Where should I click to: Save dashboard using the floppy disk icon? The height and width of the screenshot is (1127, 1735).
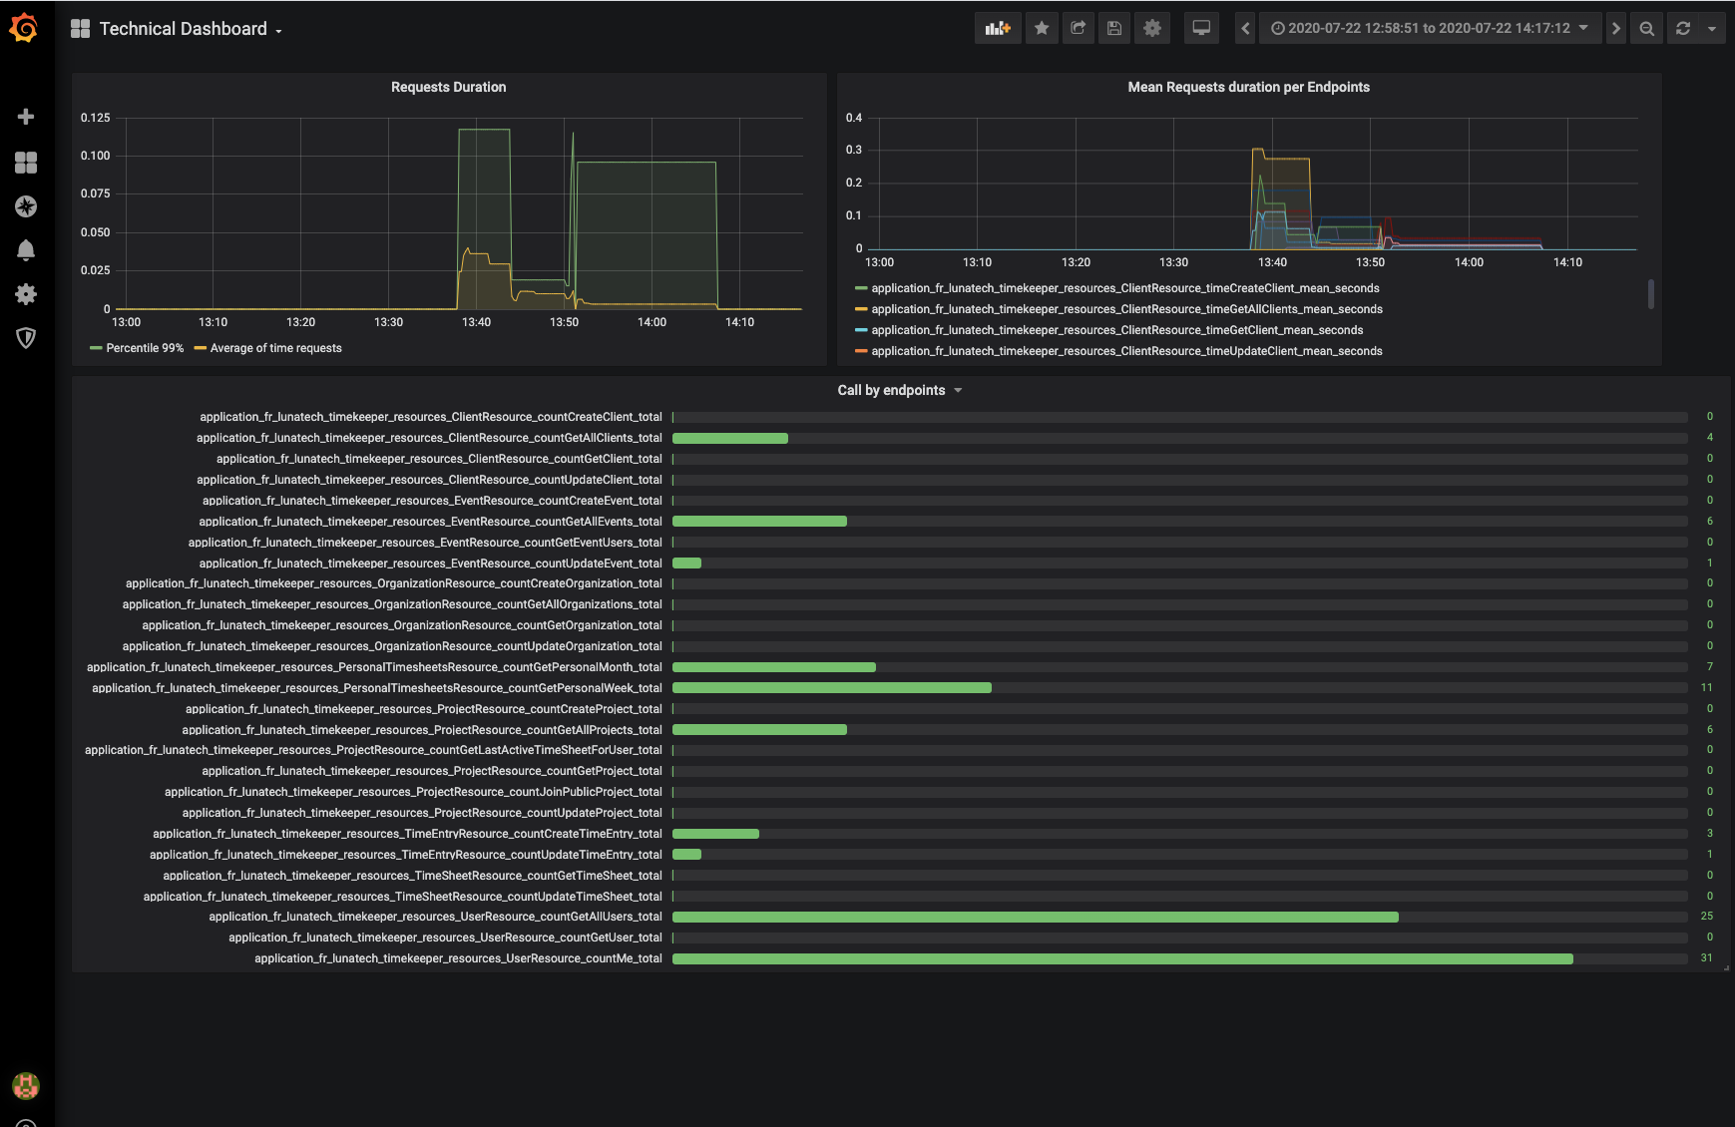(x=1114, y=28)
